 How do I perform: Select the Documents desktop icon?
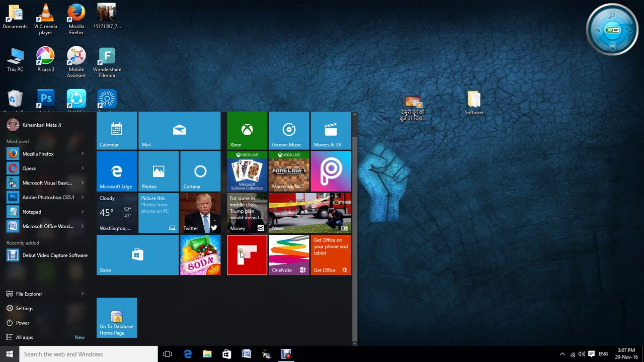15,17
